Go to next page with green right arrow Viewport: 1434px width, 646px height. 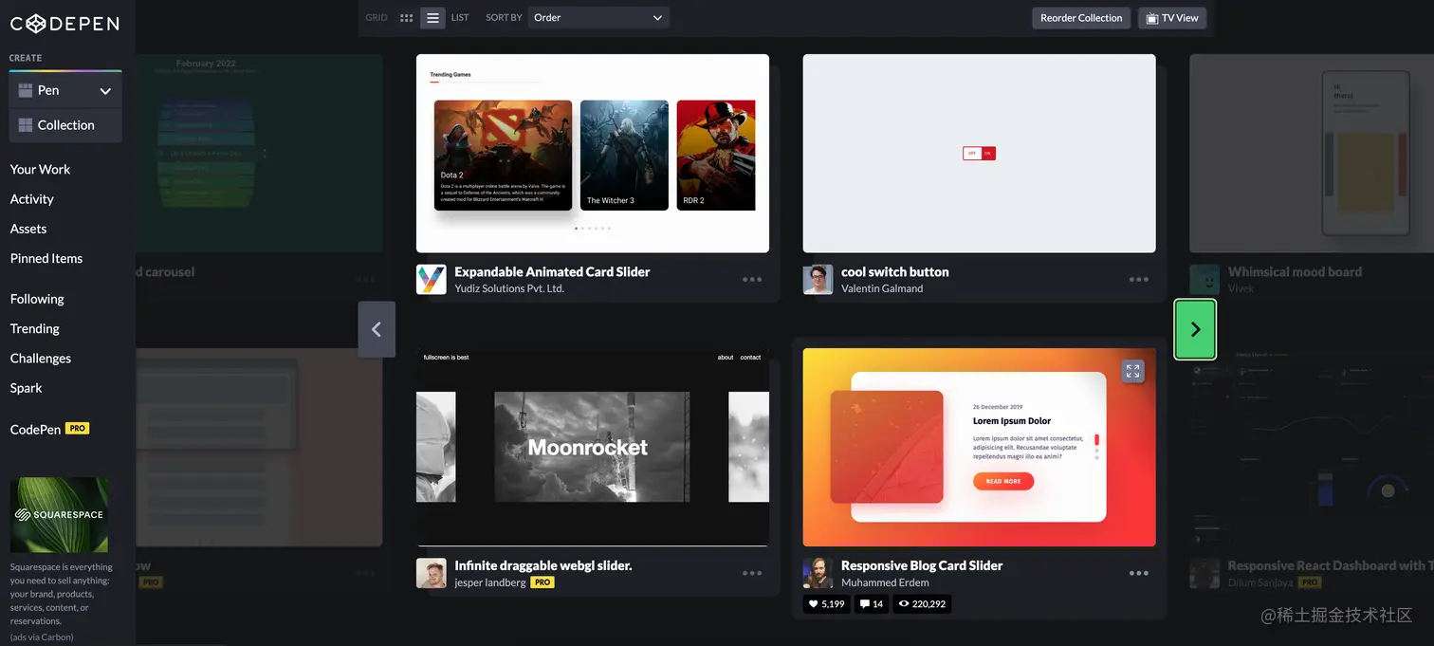point(1195,329)
